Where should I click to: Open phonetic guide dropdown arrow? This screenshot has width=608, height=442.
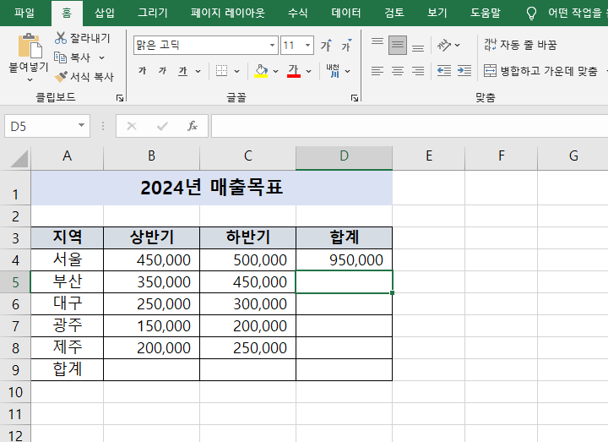[348, 71]
